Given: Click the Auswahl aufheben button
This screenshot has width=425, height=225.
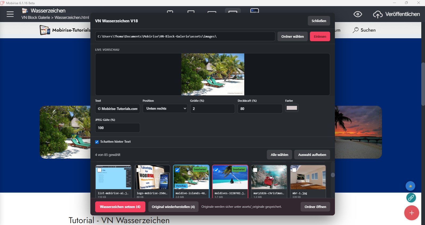Looking at the screenshot, I should tap(312, 155).
